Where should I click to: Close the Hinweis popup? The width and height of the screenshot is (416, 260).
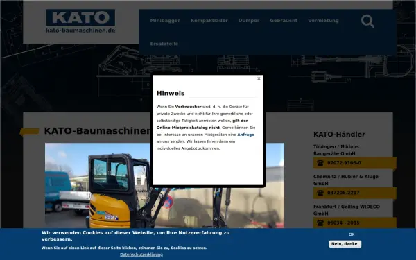click(259, 78)
